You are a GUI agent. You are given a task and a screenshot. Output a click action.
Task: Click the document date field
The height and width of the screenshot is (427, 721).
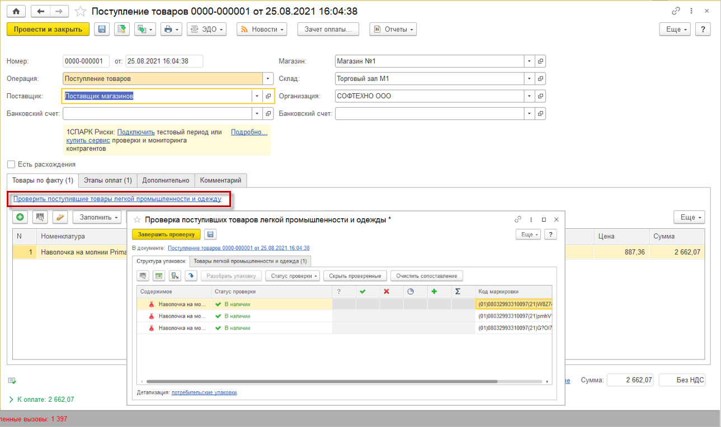(164, 61)
